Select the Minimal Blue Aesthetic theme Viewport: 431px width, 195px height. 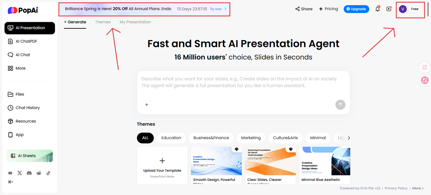(x=325, y=165)
